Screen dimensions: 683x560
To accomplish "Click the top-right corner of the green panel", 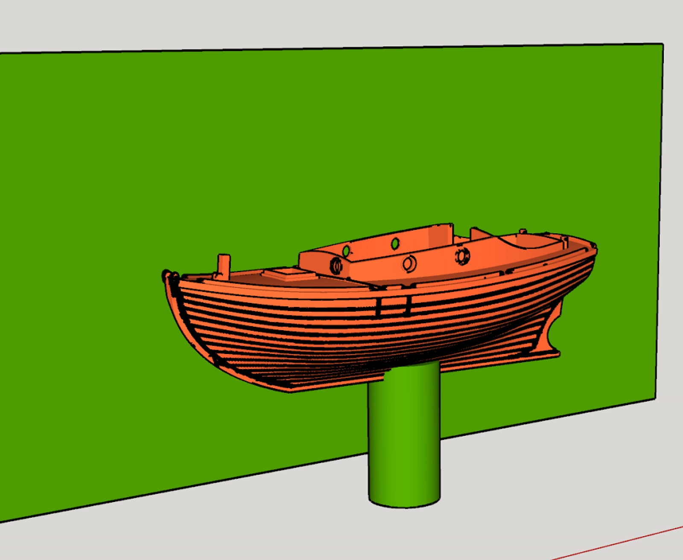I will pyautogui.click(x=662, y=44).
